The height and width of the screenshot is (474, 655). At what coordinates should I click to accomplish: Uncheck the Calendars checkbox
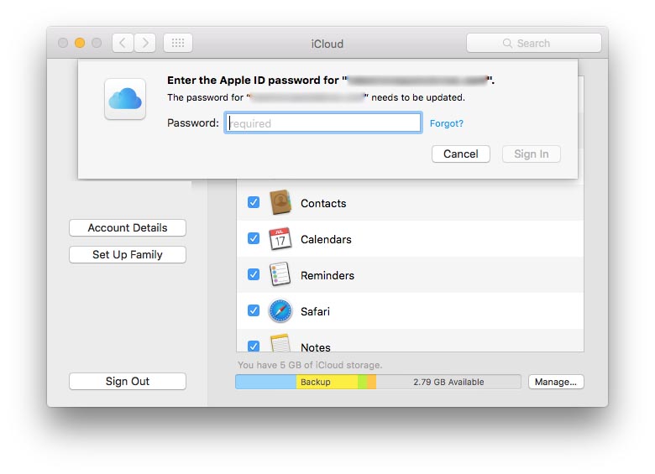point(254,238)
